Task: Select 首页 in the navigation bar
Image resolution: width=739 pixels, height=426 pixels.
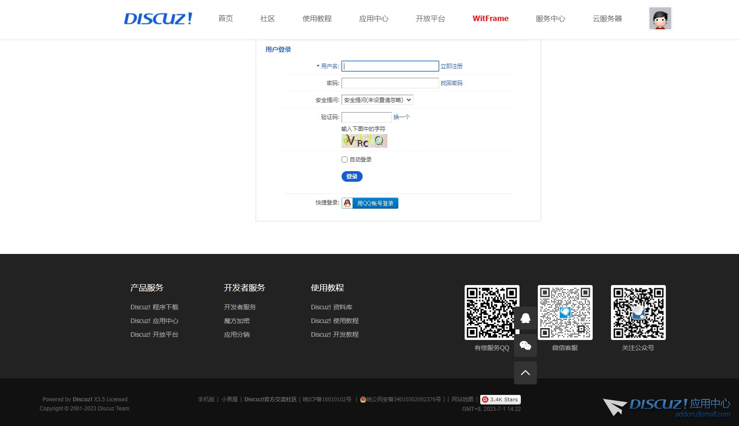Action: [225, 19]
